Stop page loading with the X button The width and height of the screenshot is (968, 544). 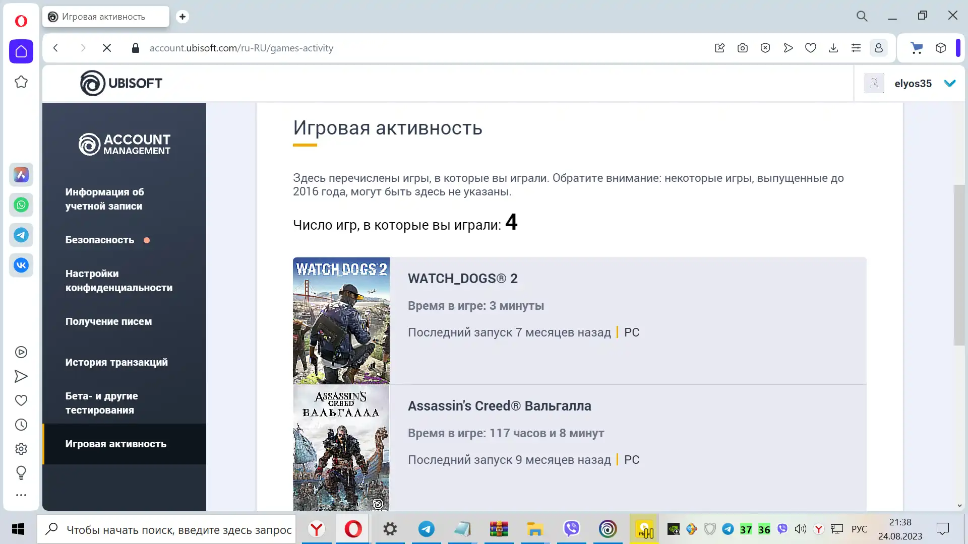pyautogui.click(x=107, y=48)
